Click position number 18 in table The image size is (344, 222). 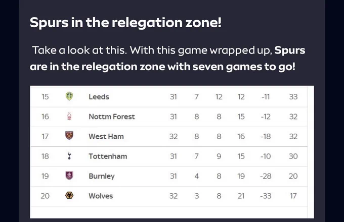coord(45,156)
